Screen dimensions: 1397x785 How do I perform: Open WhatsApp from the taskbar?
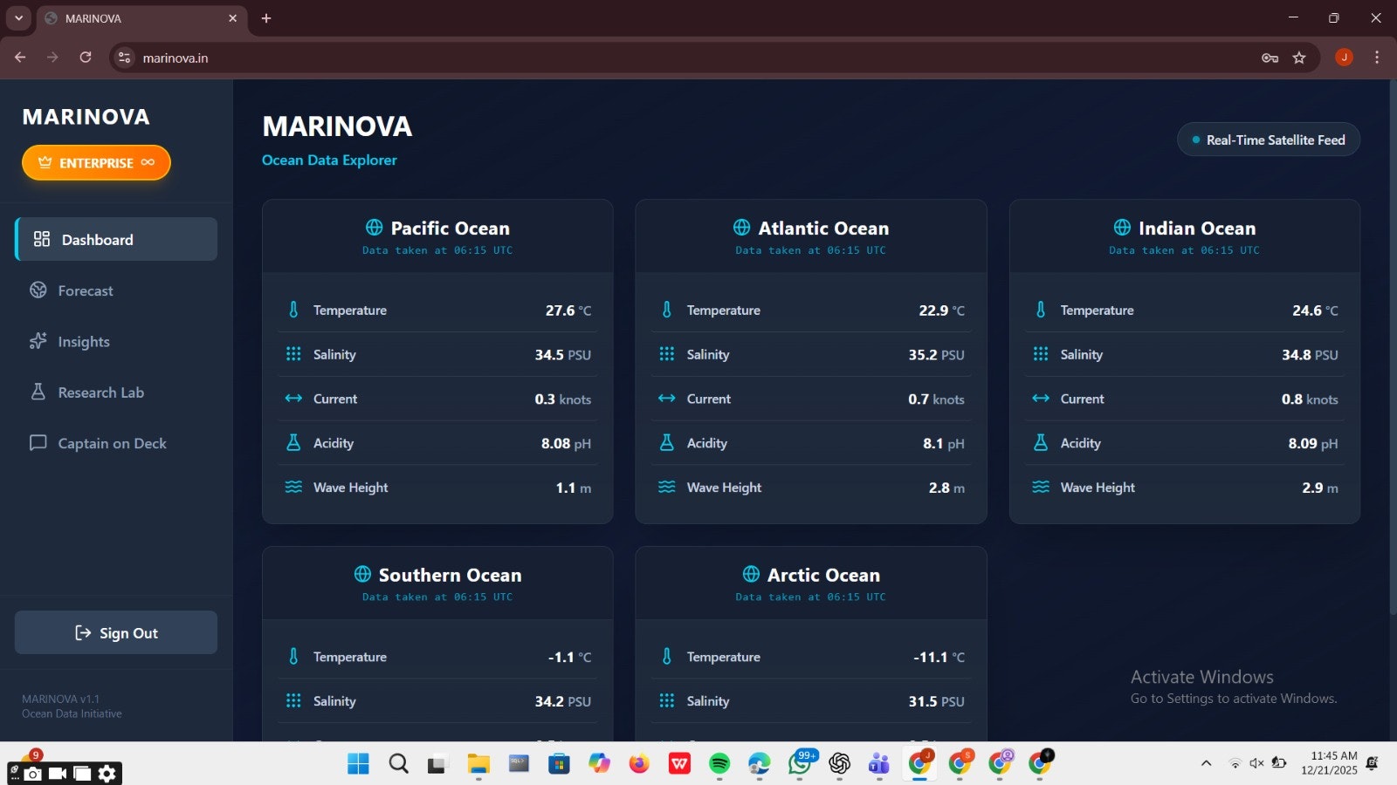pos(800,764)
